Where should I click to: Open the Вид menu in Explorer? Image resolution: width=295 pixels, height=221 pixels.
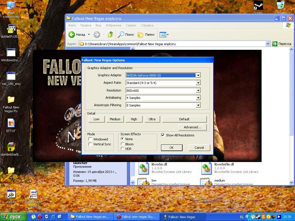click(99, 25)
